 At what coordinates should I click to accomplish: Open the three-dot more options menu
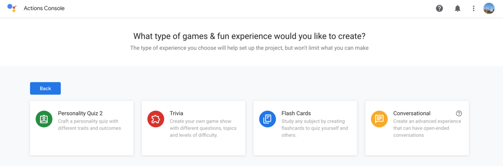click(x=474, y=8)
